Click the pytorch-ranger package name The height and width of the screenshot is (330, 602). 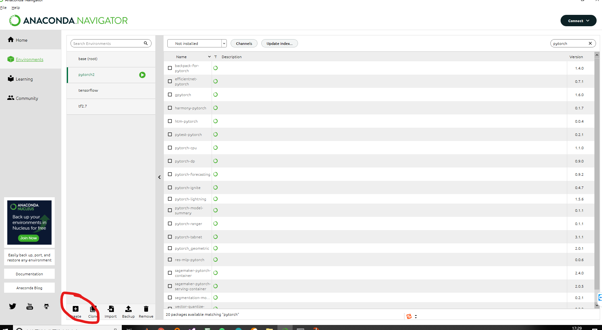pyautogui.click(x=189, y=224)
